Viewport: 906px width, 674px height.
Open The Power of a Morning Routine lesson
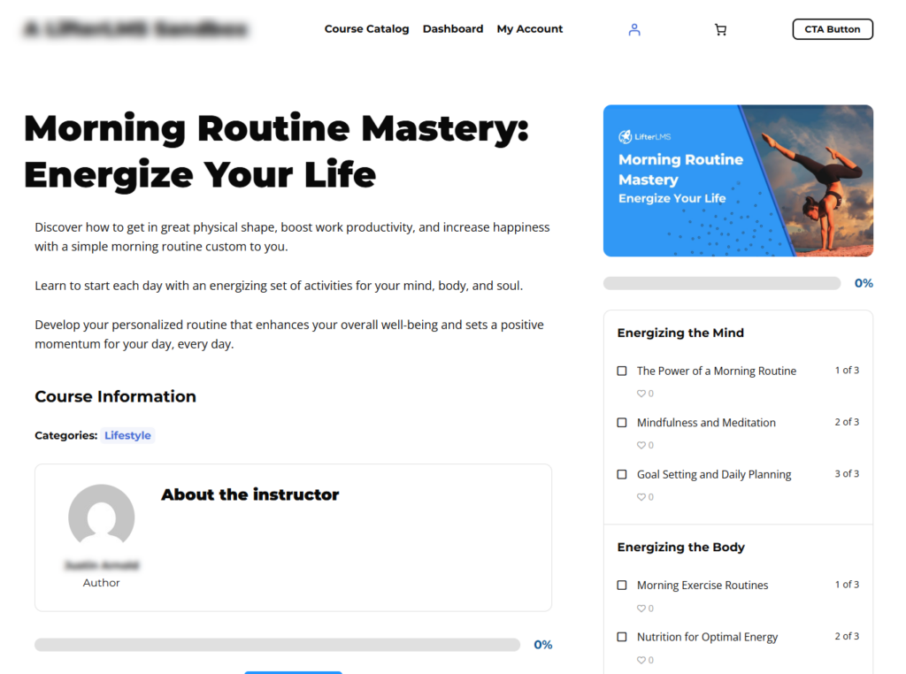[x=717, y=371]
